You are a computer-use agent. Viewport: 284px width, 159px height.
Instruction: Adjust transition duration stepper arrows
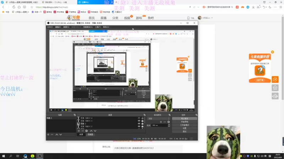click(169, 125)
